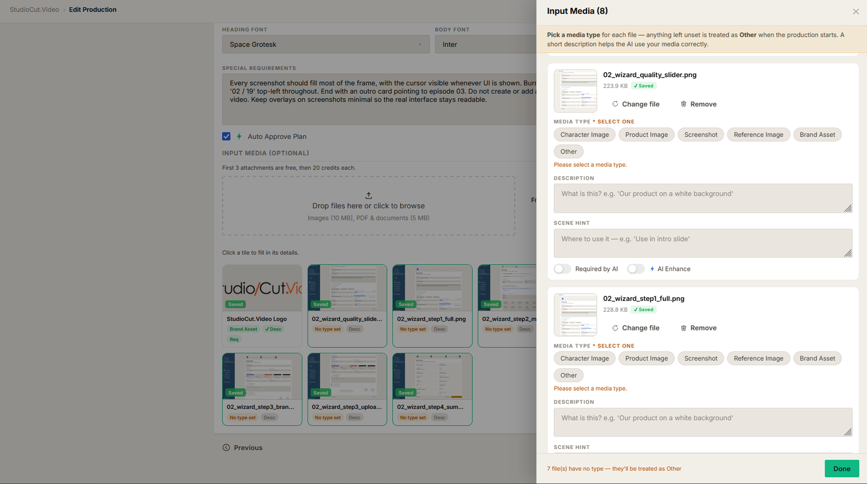Image resolution: width=867 pixels, height=484 pixels.
Task: Set quality_slider media type to Reference Image
Action: pyautogui.click(x=759, y=135)
